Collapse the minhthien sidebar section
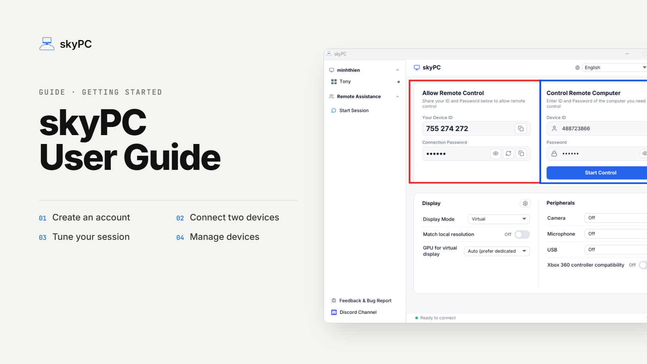Viewport: 647px width, 364px height. [x=398, y=70]
